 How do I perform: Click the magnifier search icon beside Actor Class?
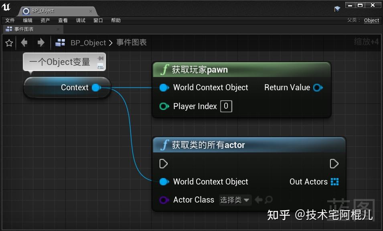[x=267, y=200]
